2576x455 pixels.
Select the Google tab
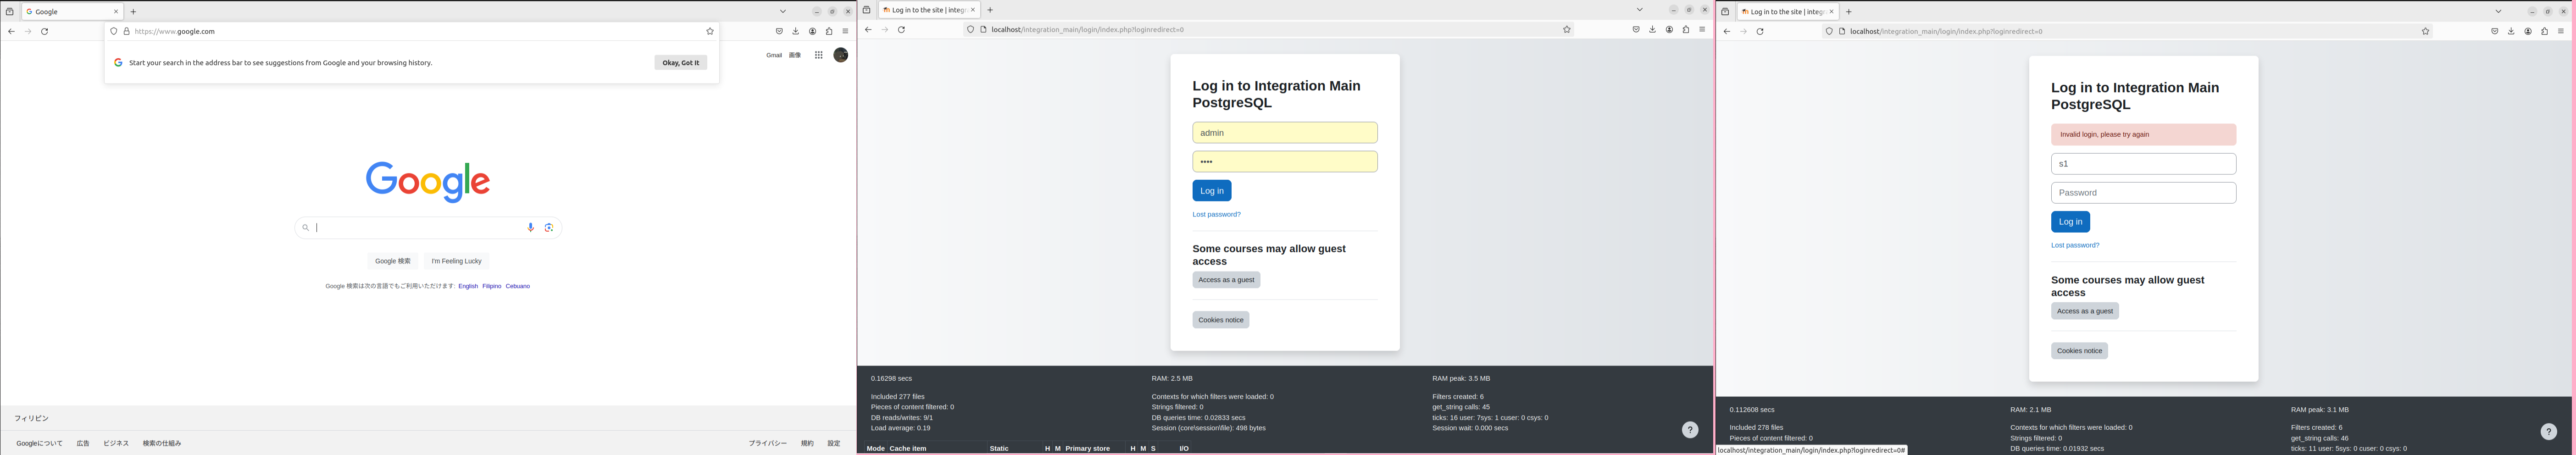[72, 12]
